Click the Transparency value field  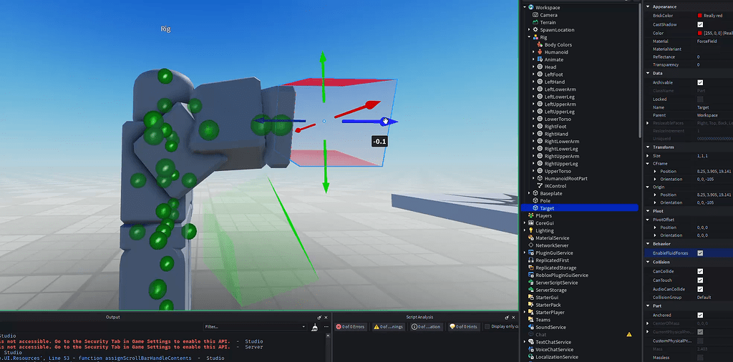[714, 65]
